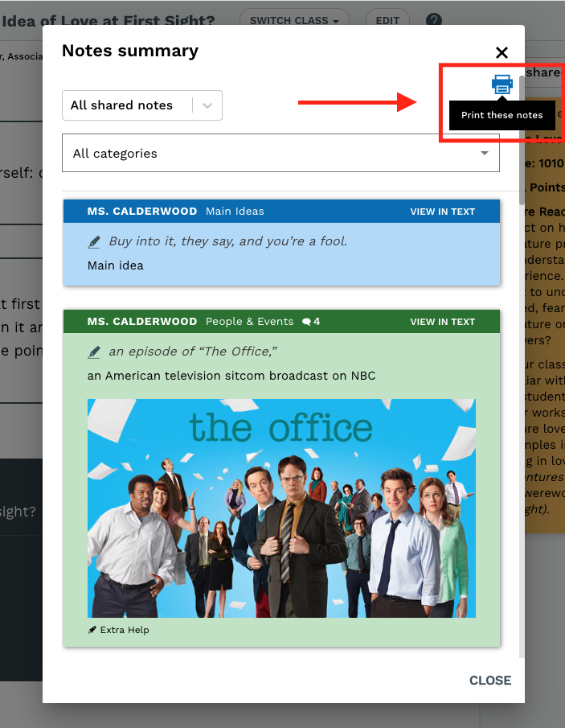This screenshot has height=728, width=565.
Task: Expand the All categories dropdown
Action: click(280, 153)
